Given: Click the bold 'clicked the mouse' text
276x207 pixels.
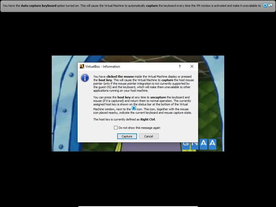Looking at the screenshot, I should [x=120, y=77].
